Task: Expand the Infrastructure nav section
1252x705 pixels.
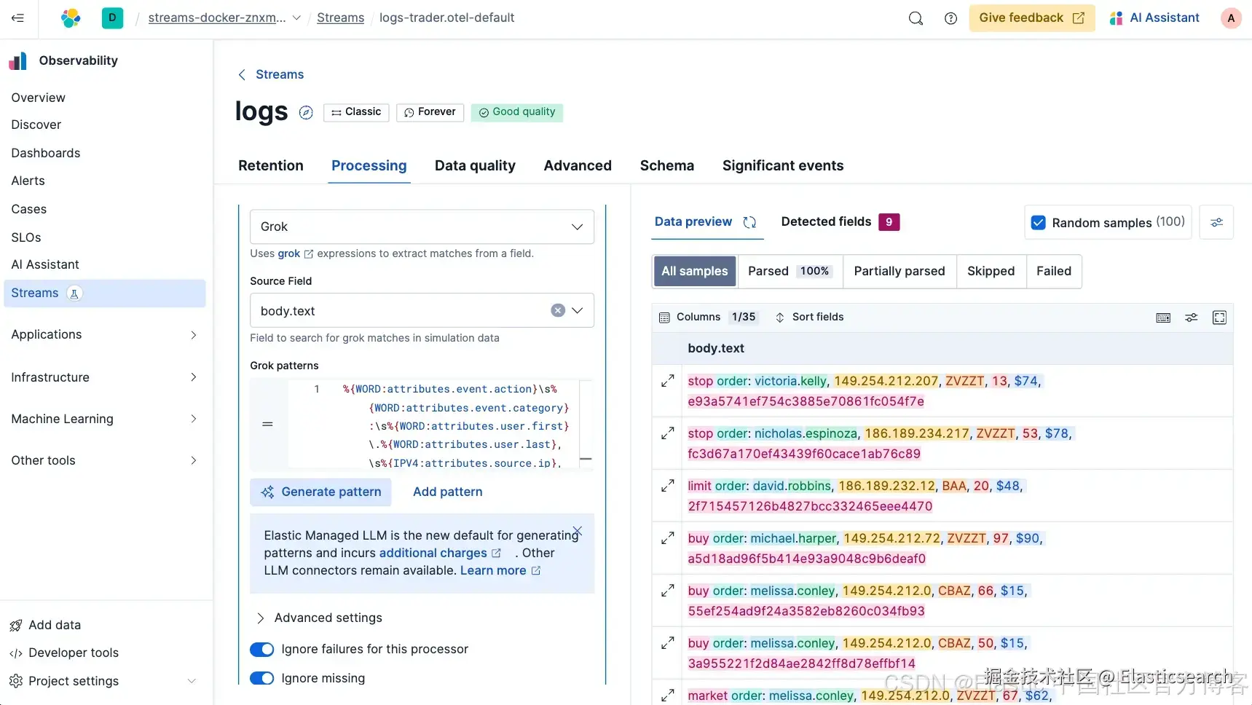Action: point(104,377)
